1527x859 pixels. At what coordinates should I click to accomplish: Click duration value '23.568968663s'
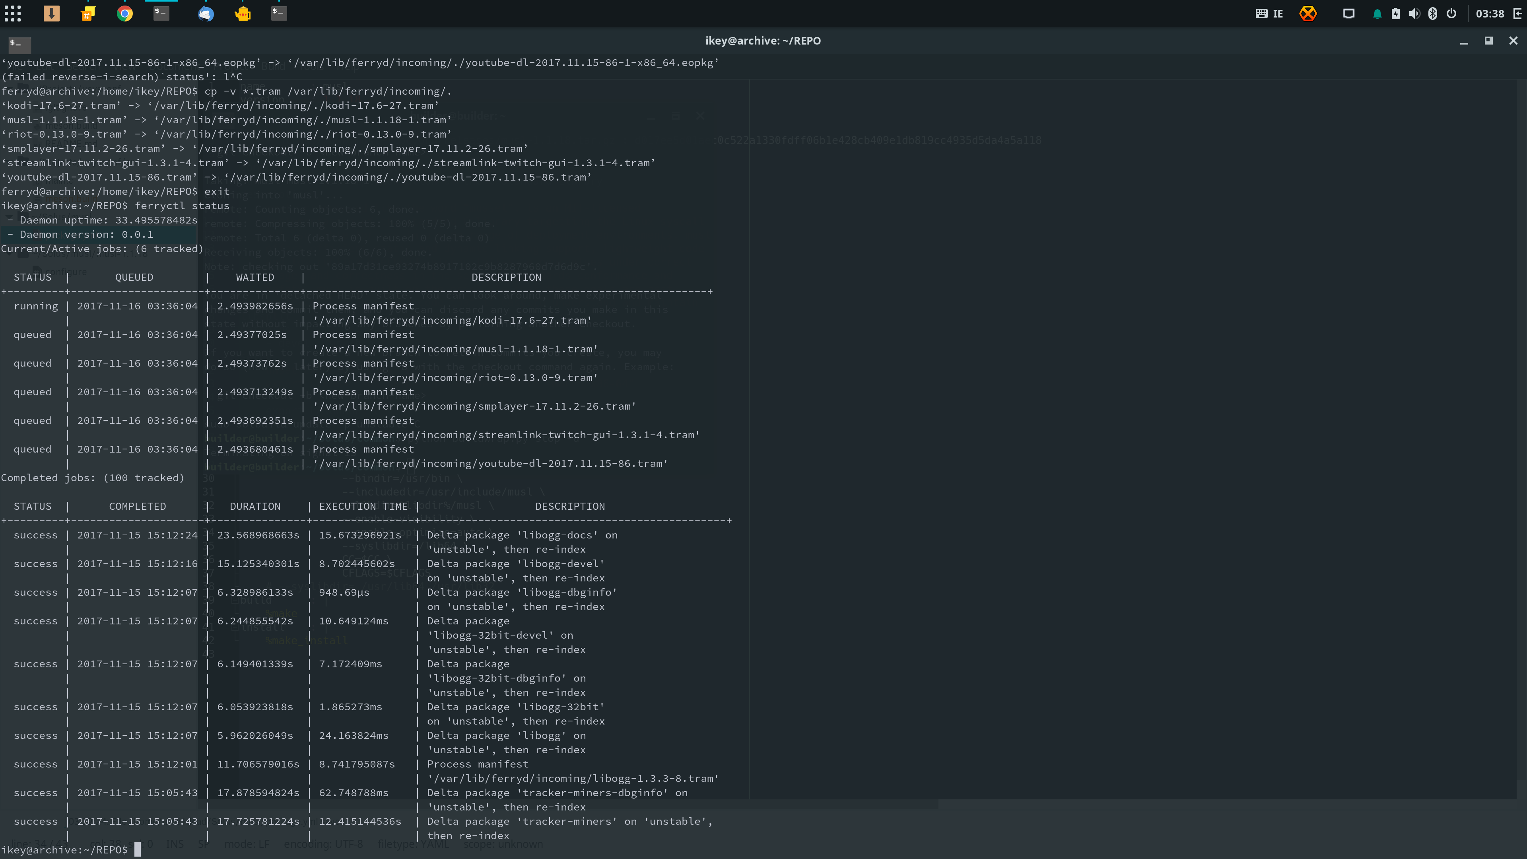(x=258, y=535)
